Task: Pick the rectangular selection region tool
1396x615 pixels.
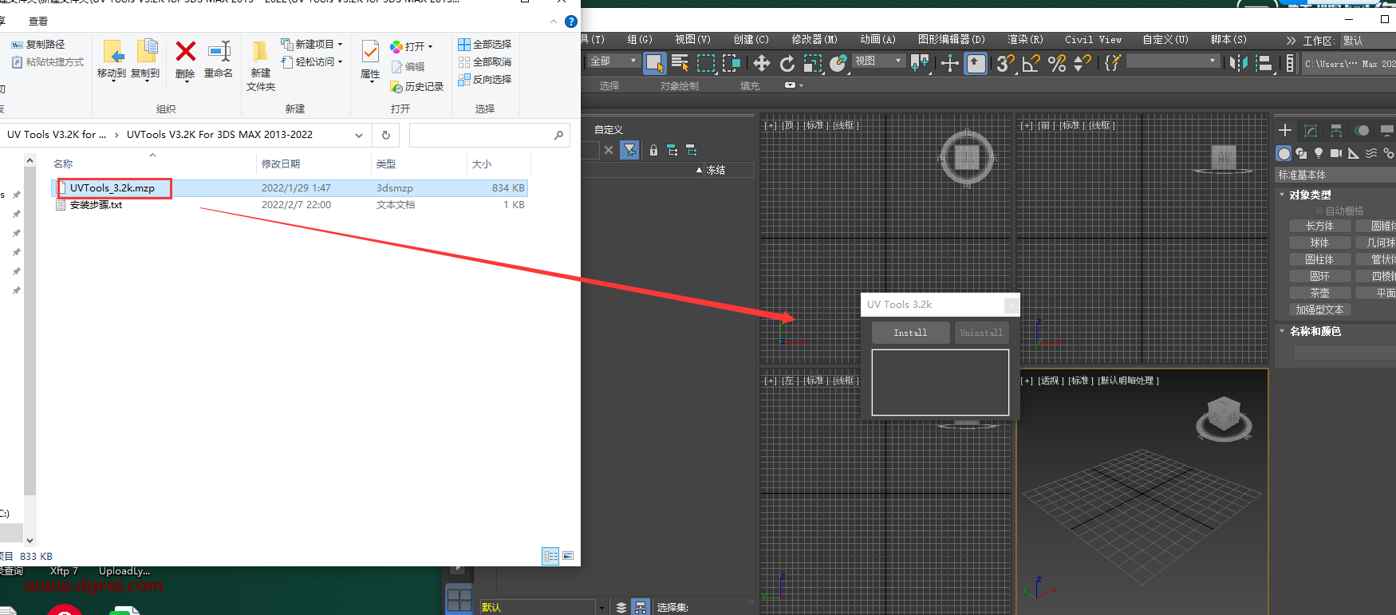Action: (706, 63)
